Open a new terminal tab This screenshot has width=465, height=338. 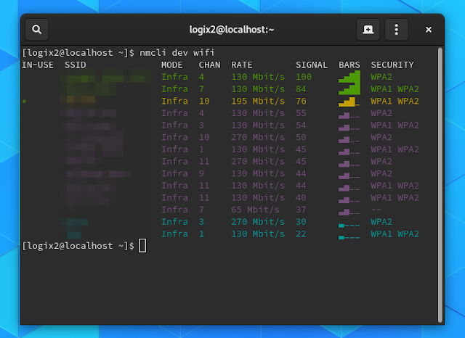tap(368, 30)
